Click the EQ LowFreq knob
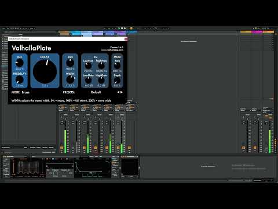 (x=88, y=66)
